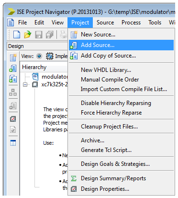
Task: Choose Disable Hierarchy Reparsing
Action: [x=121, y=103]
